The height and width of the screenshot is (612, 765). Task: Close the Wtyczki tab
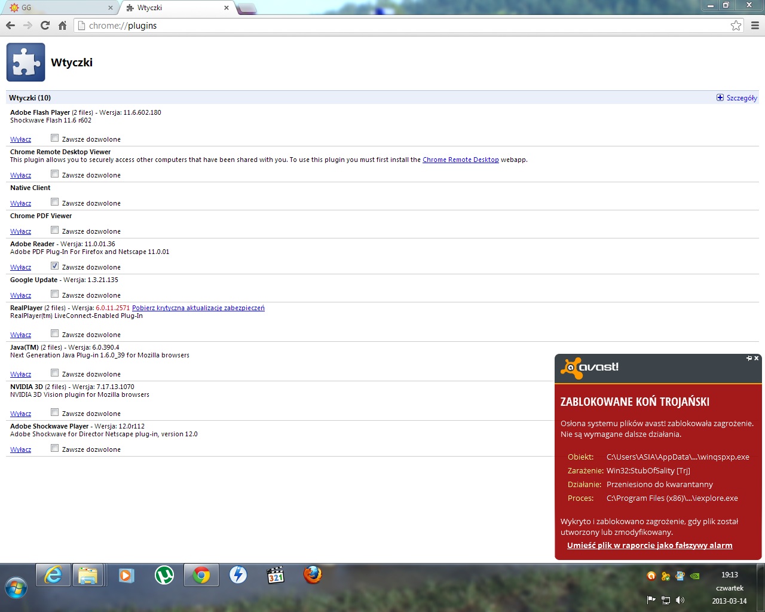[x=226, y=8]
